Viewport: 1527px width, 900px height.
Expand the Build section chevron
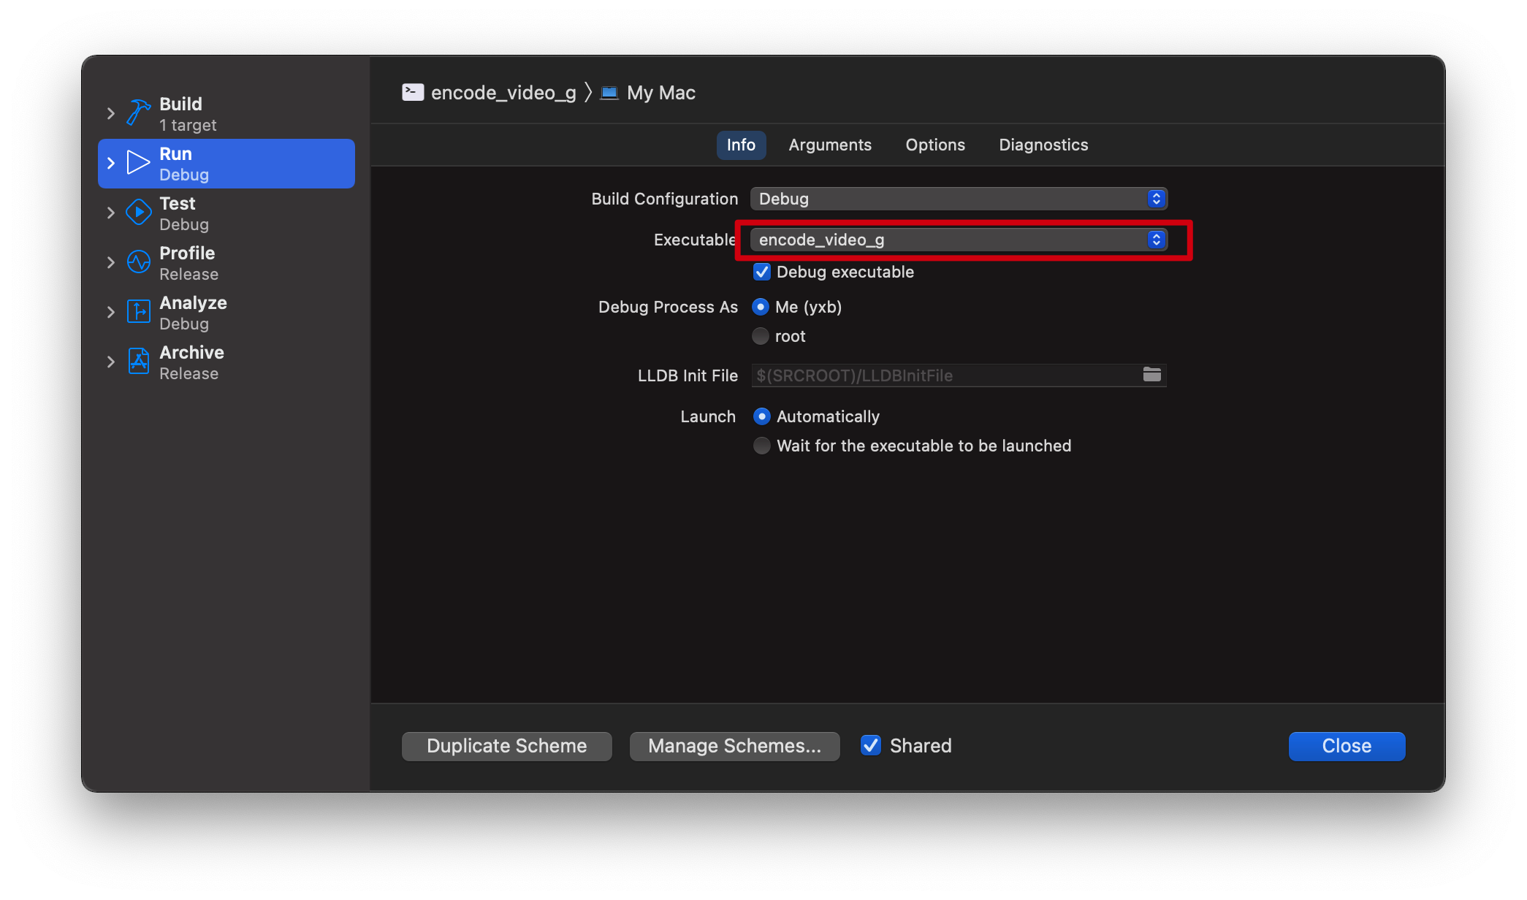[111, 113]
